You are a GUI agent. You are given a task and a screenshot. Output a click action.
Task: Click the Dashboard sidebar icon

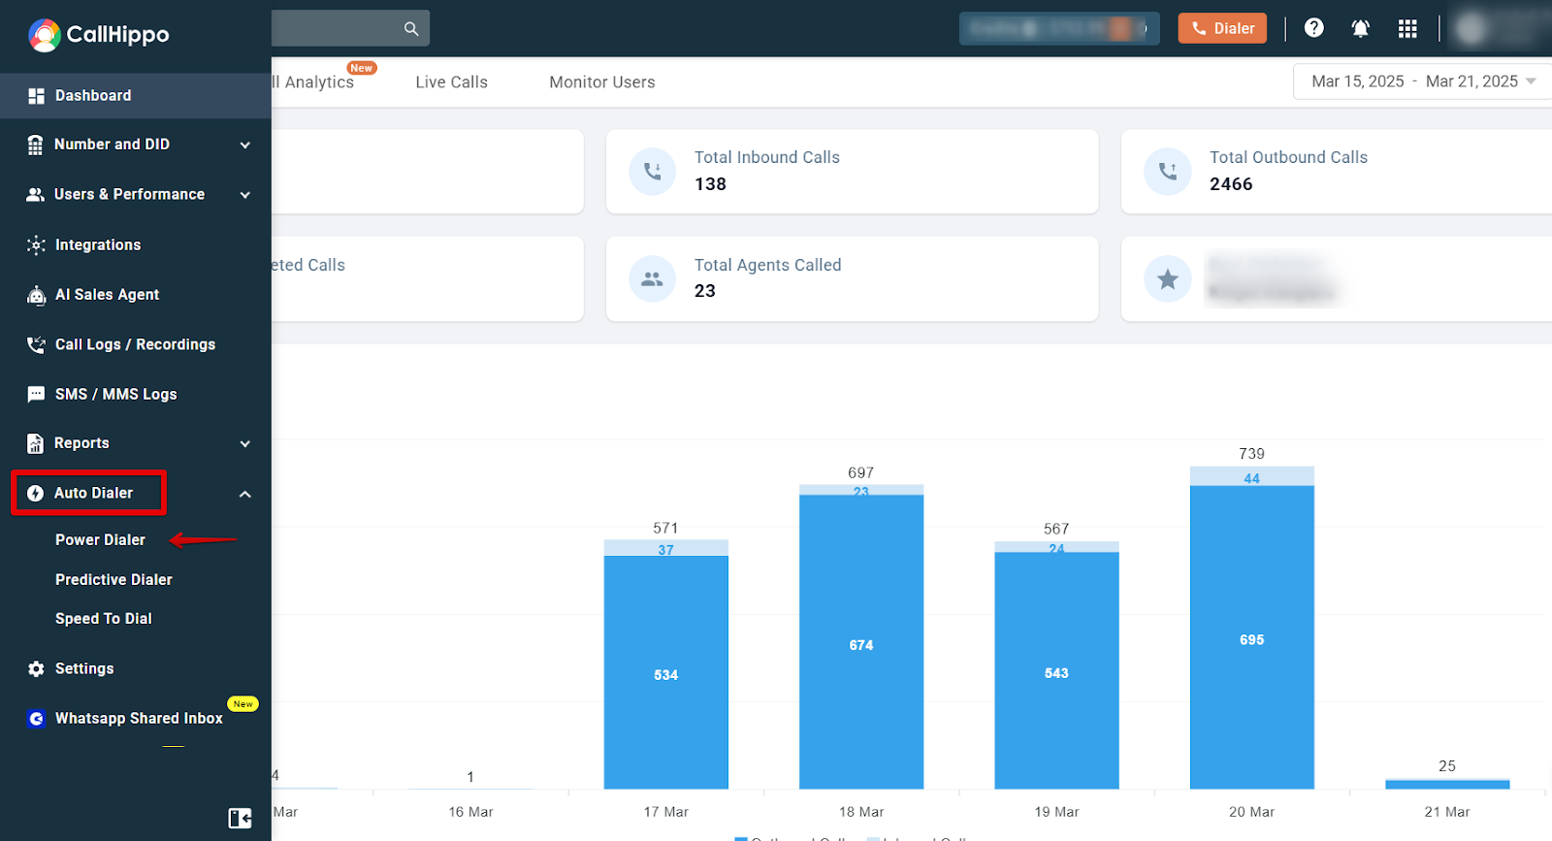pyautogui.click(x=36, y=96)
